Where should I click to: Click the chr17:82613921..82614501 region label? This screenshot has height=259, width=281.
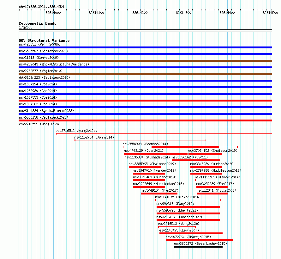[x=42, y=7]
